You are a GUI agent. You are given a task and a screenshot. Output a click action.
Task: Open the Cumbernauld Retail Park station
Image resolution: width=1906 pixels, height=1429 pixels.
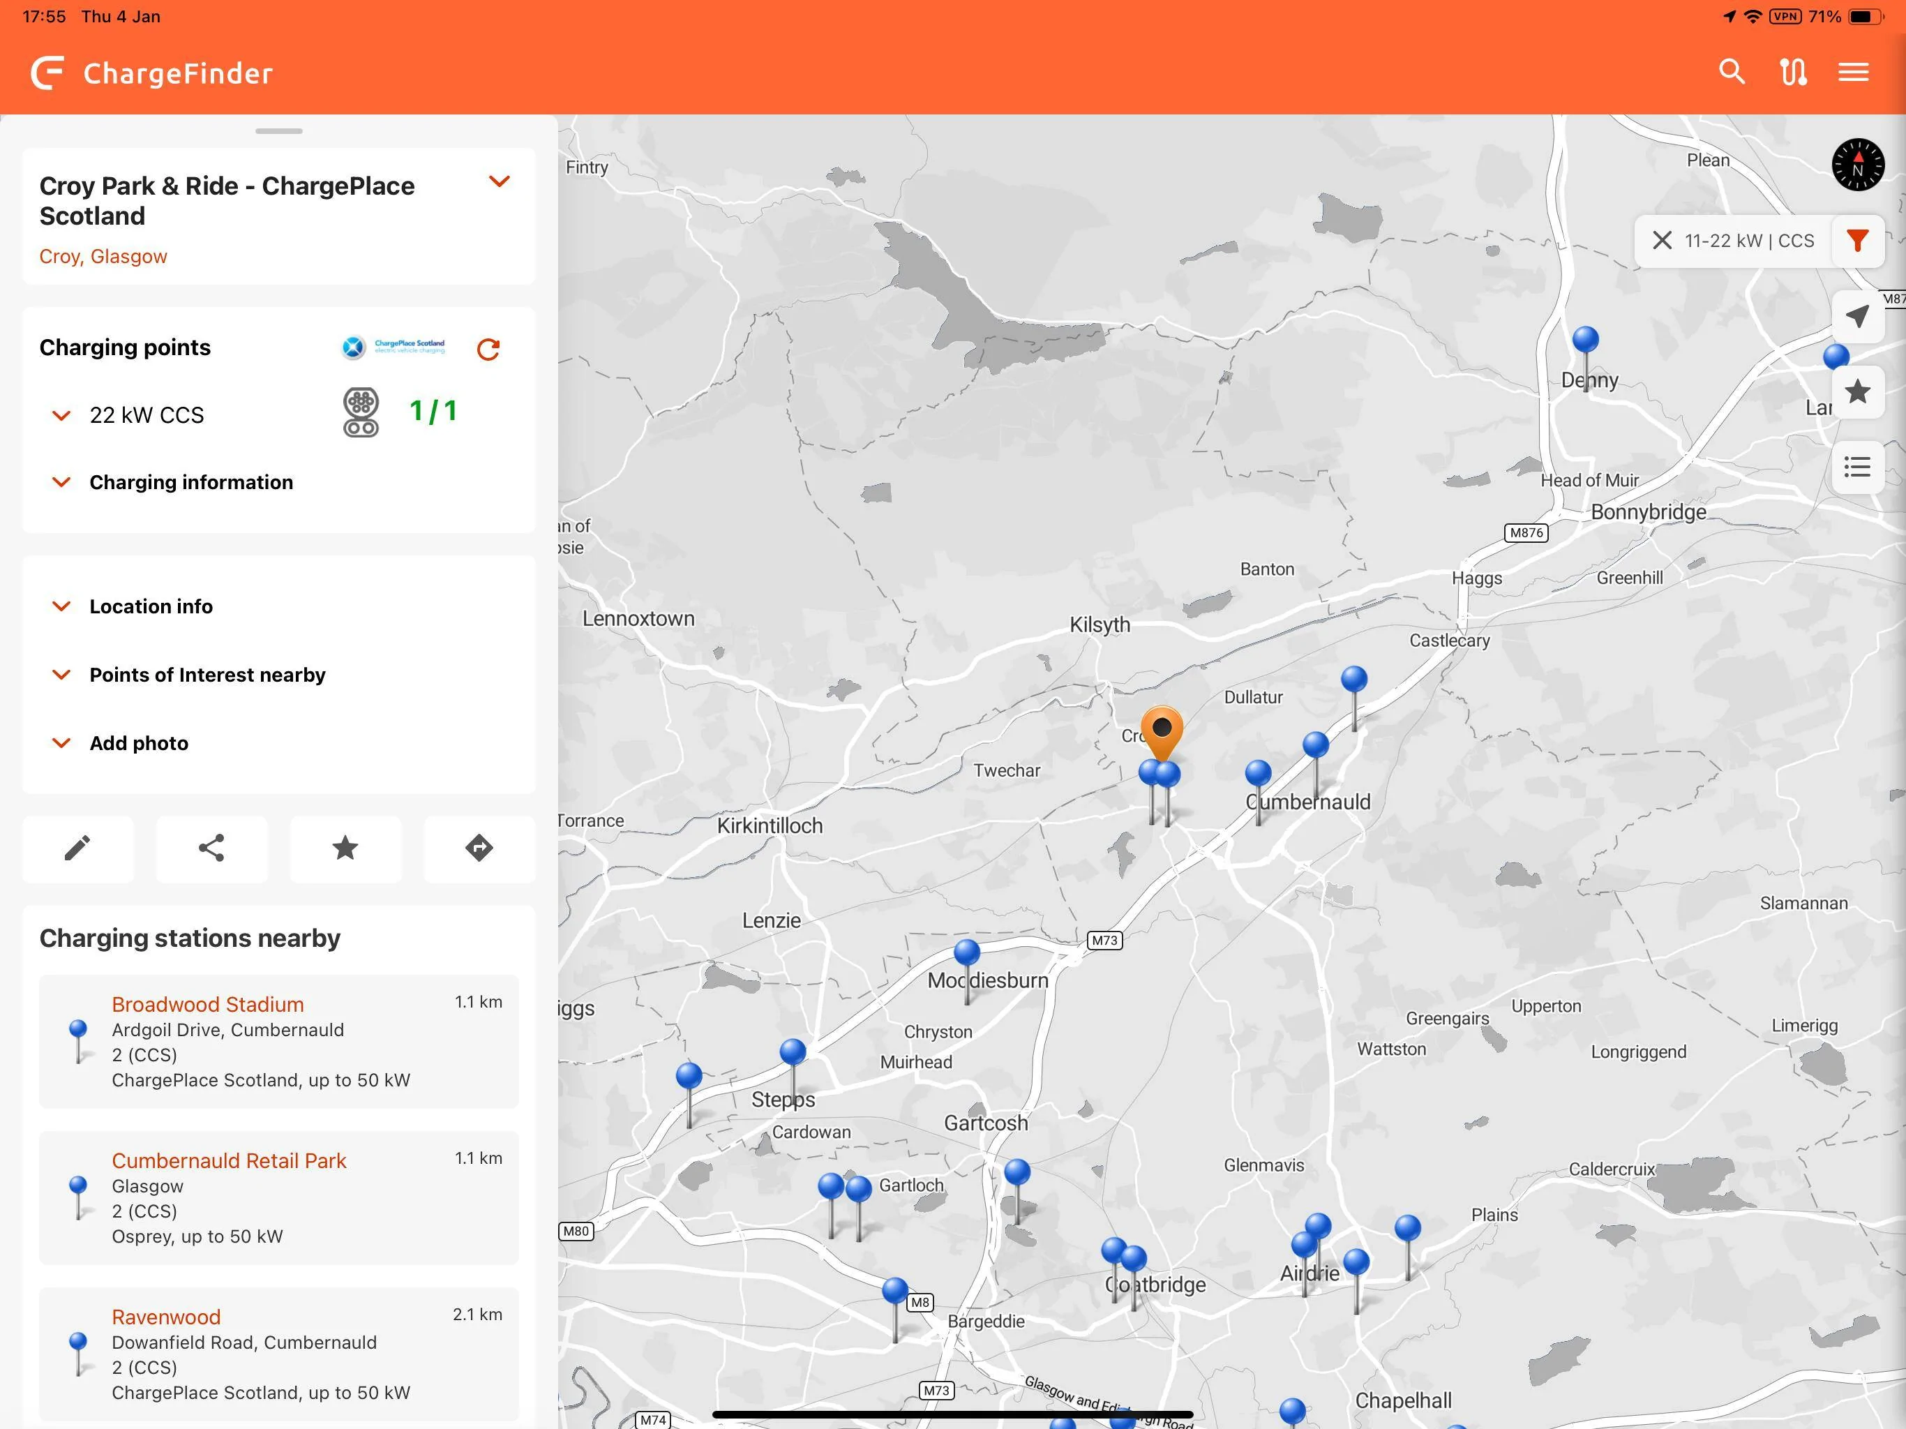click(x=279, y=1198)
